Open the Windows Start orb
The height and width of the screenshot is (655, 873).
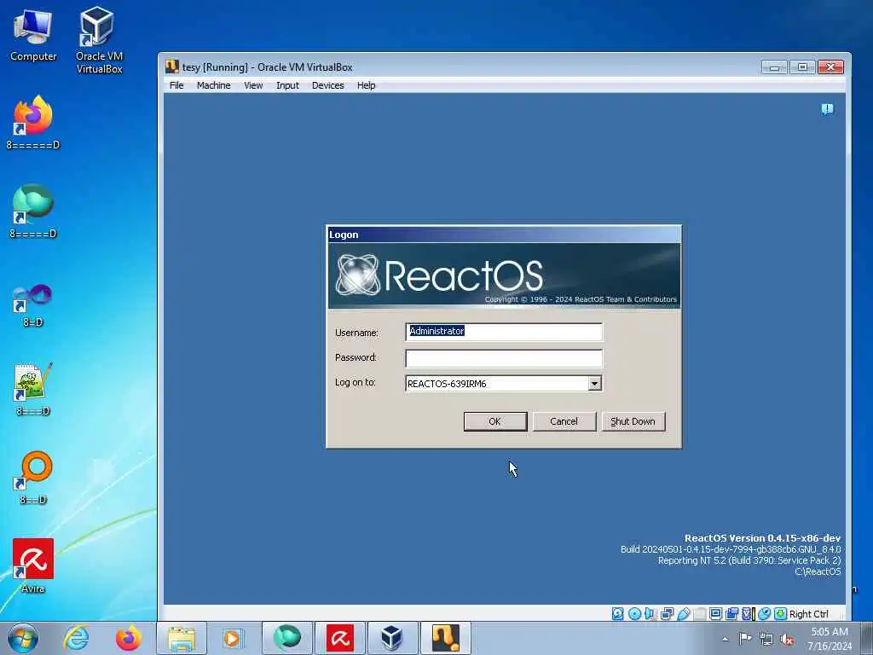click(x=23, y=638)
